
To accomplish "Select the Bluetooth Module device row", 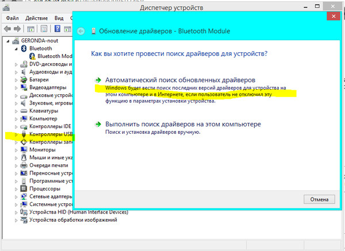I will point(51,56).
